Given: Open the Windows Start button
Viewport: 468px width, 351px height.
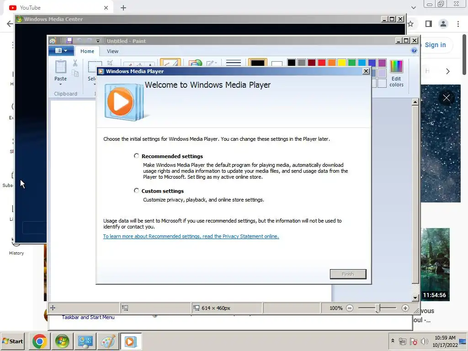Looking at the screenshot, I should point(13,341).
